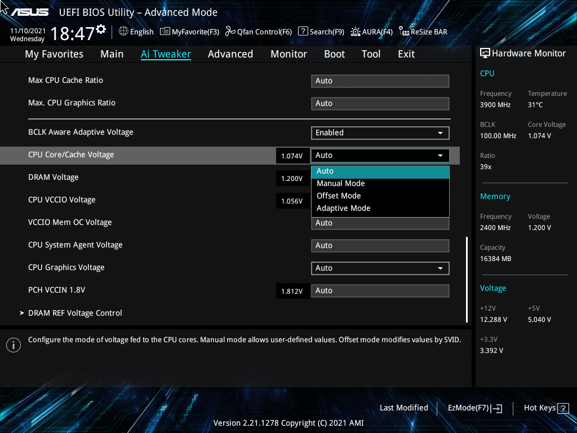Click the 1.056V VCCIO voltage readout
This screenshot has width=577, height=433.
coord(292,201)
